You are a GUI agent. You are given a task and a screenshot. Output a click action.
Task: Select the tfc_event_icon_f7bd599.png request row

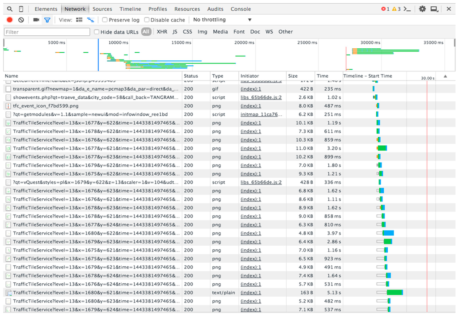coord(46,106)
